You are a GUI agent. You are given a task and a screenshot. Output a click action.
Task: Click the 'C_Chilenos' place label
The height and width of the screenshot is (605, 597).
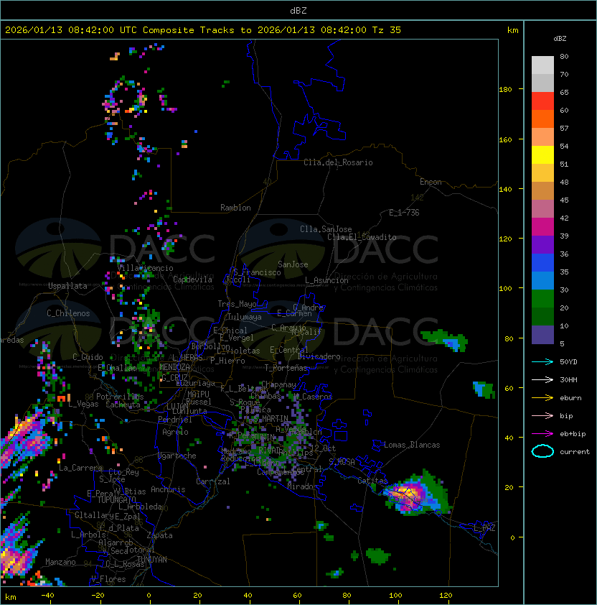pos(68,313)
